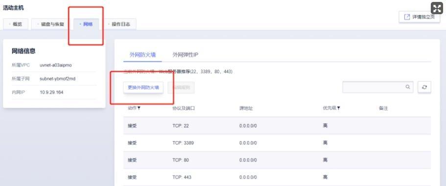The image size is (446, 186).
Task: Select the 外网防火墙 sub-tab
Action: point(142,55)
